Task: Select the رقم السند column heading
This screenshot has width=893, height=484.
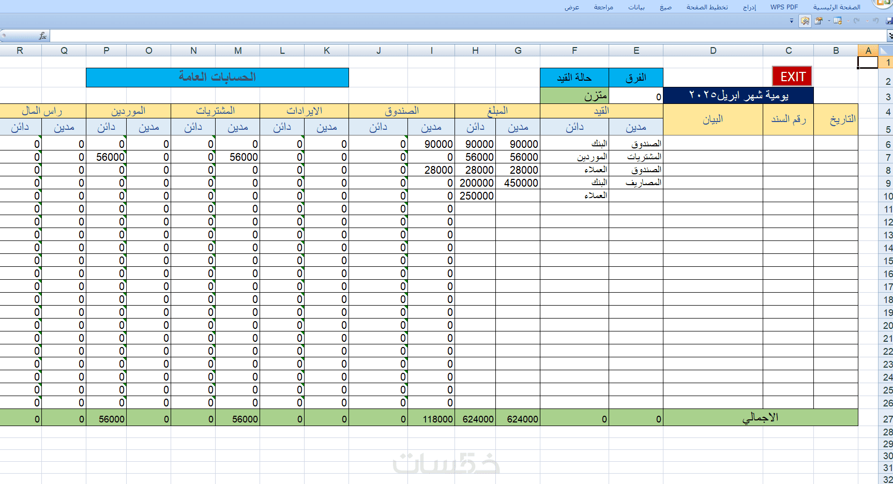Action: pos(789,119)
